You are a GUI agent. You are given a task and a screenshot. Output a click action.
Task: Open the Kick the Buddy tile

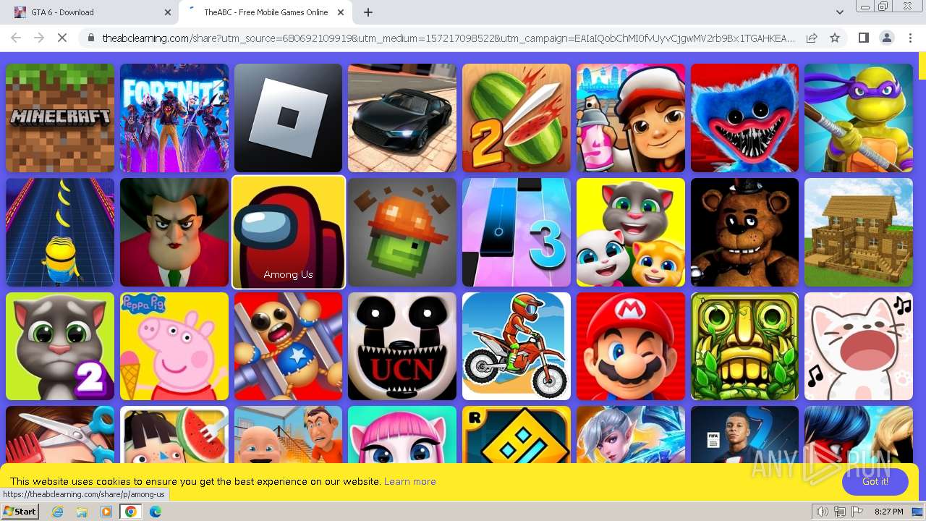pos(288,346)
